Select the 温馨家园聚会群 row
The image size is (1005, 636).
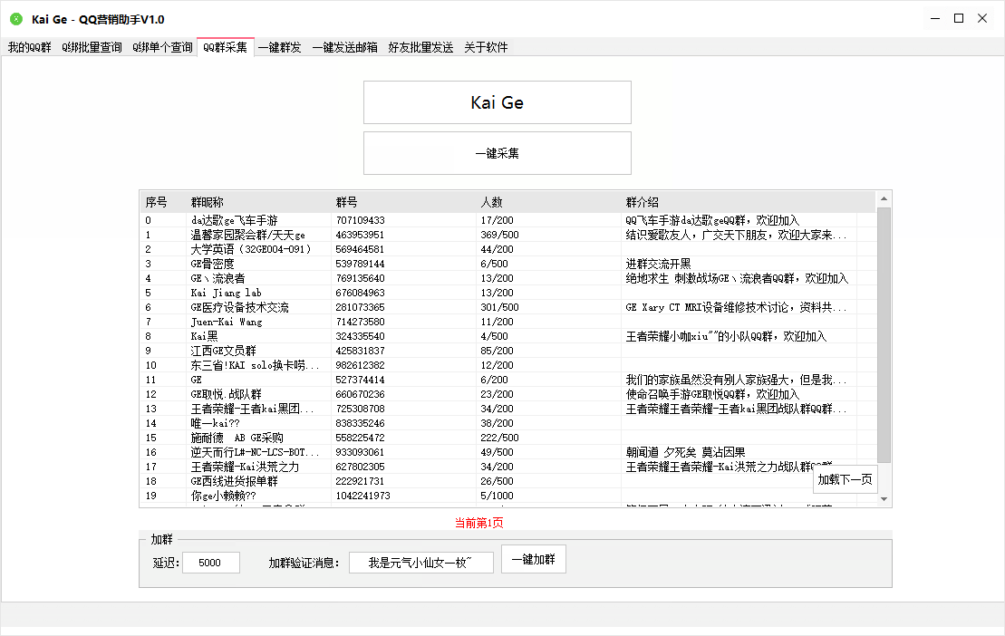[248, 235]
